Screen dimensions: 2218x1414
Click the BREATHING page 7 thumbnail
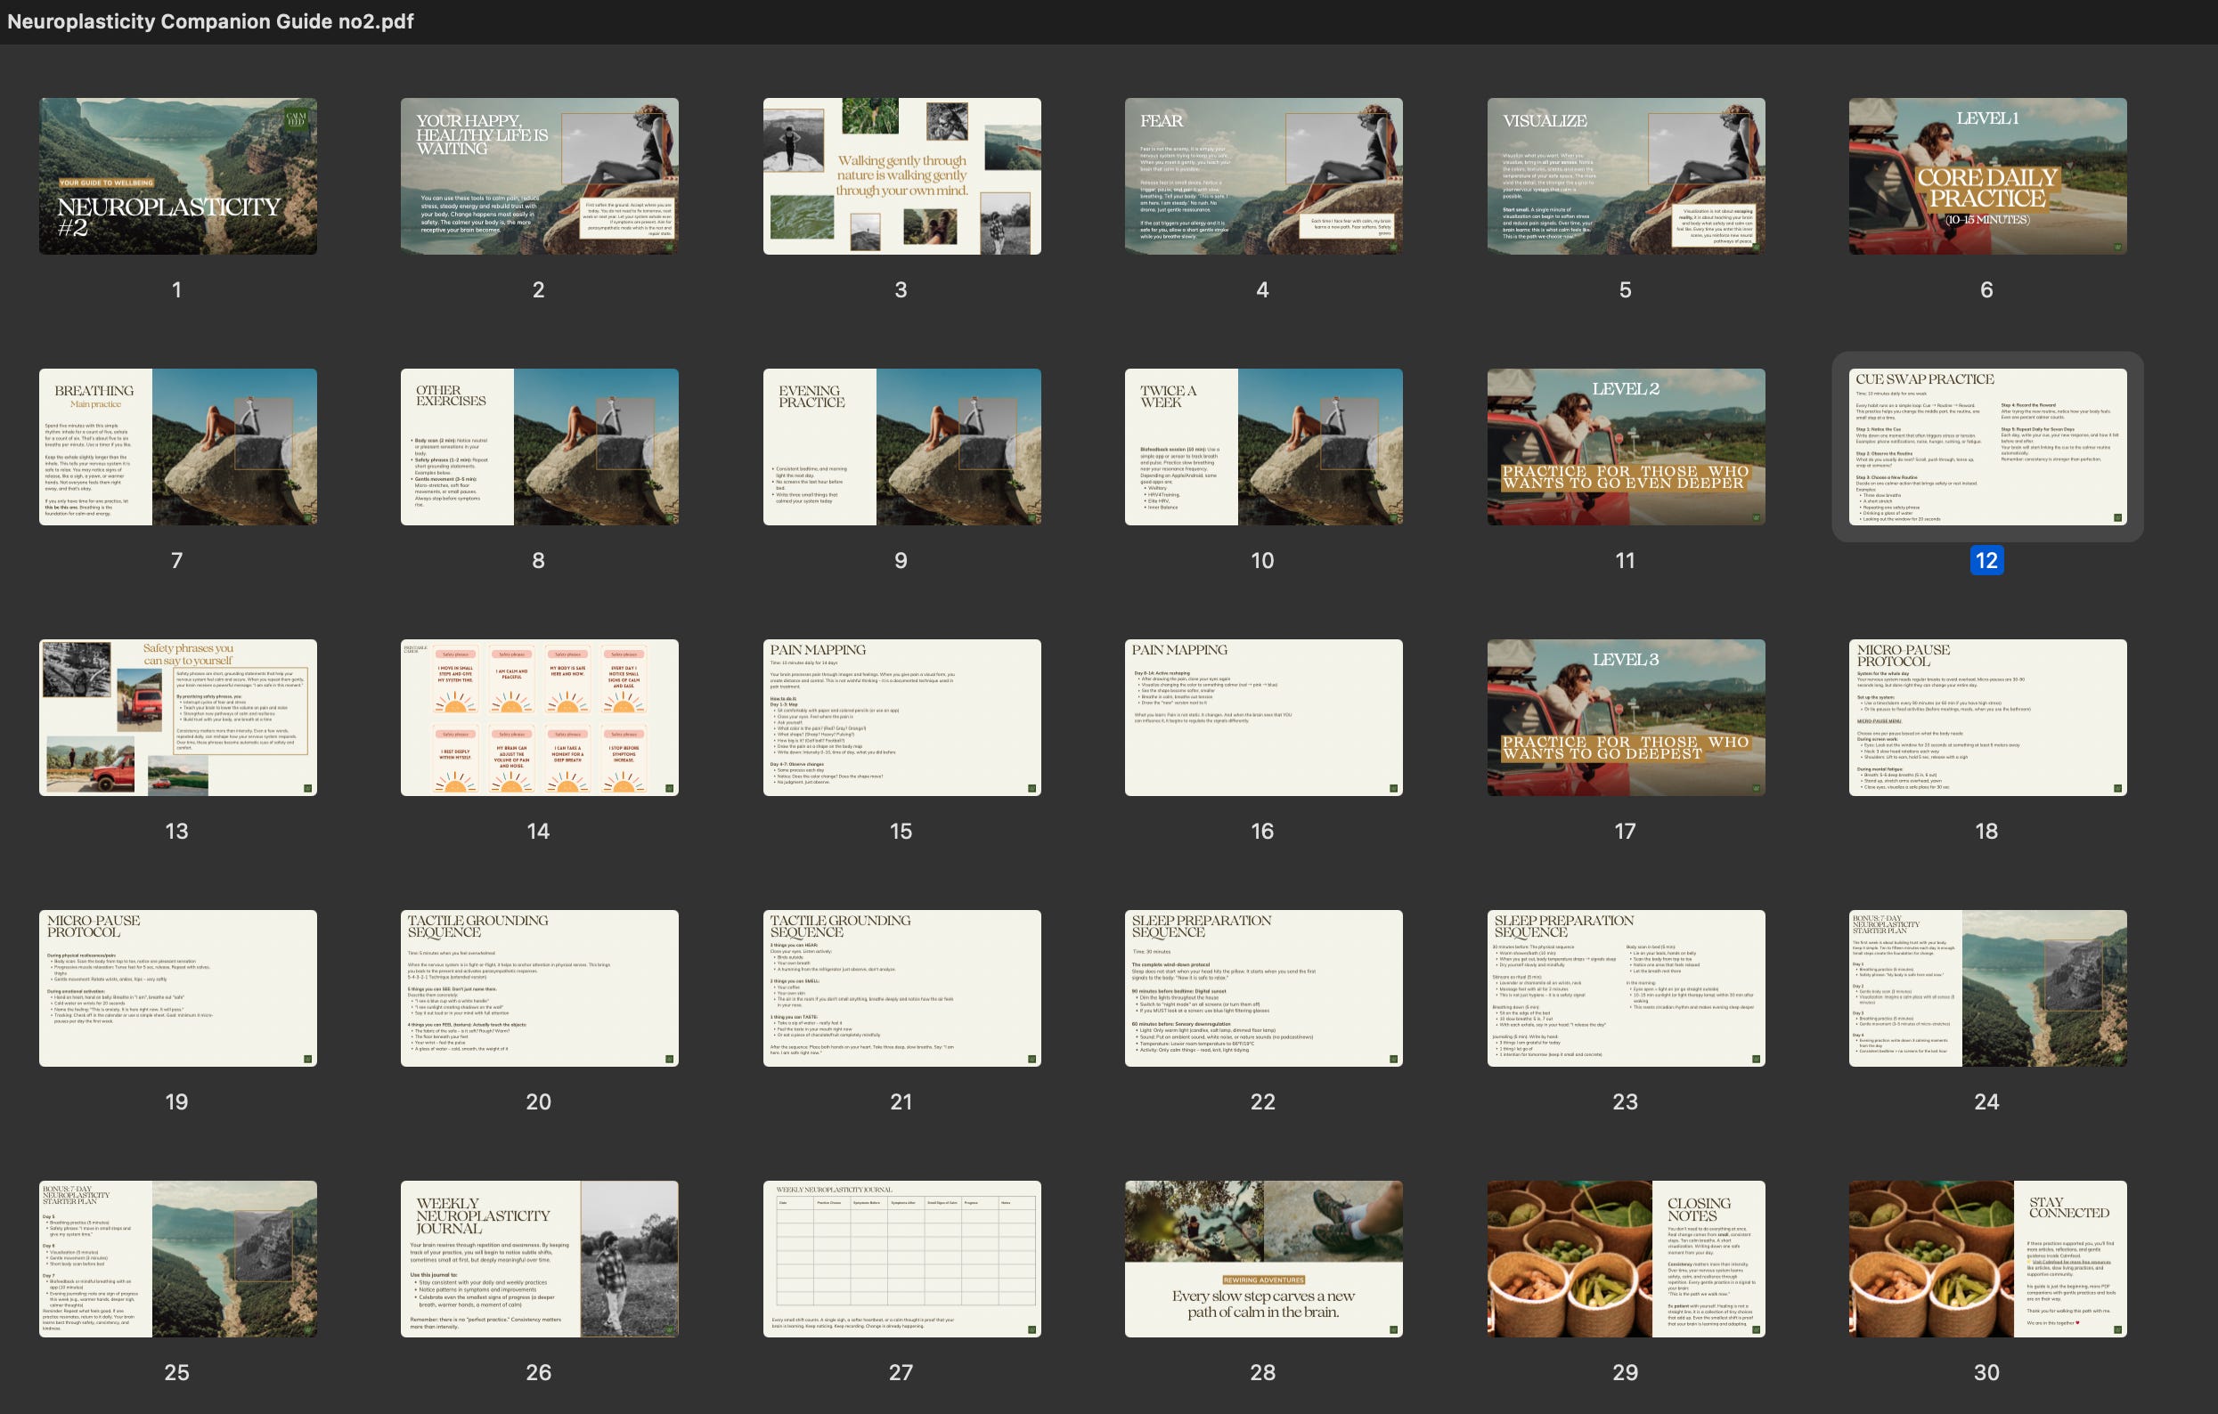pyautogui.click(x=178, y=446)
